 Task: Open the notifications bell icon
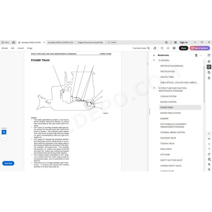pyautogui.click(x=171, y=42)
